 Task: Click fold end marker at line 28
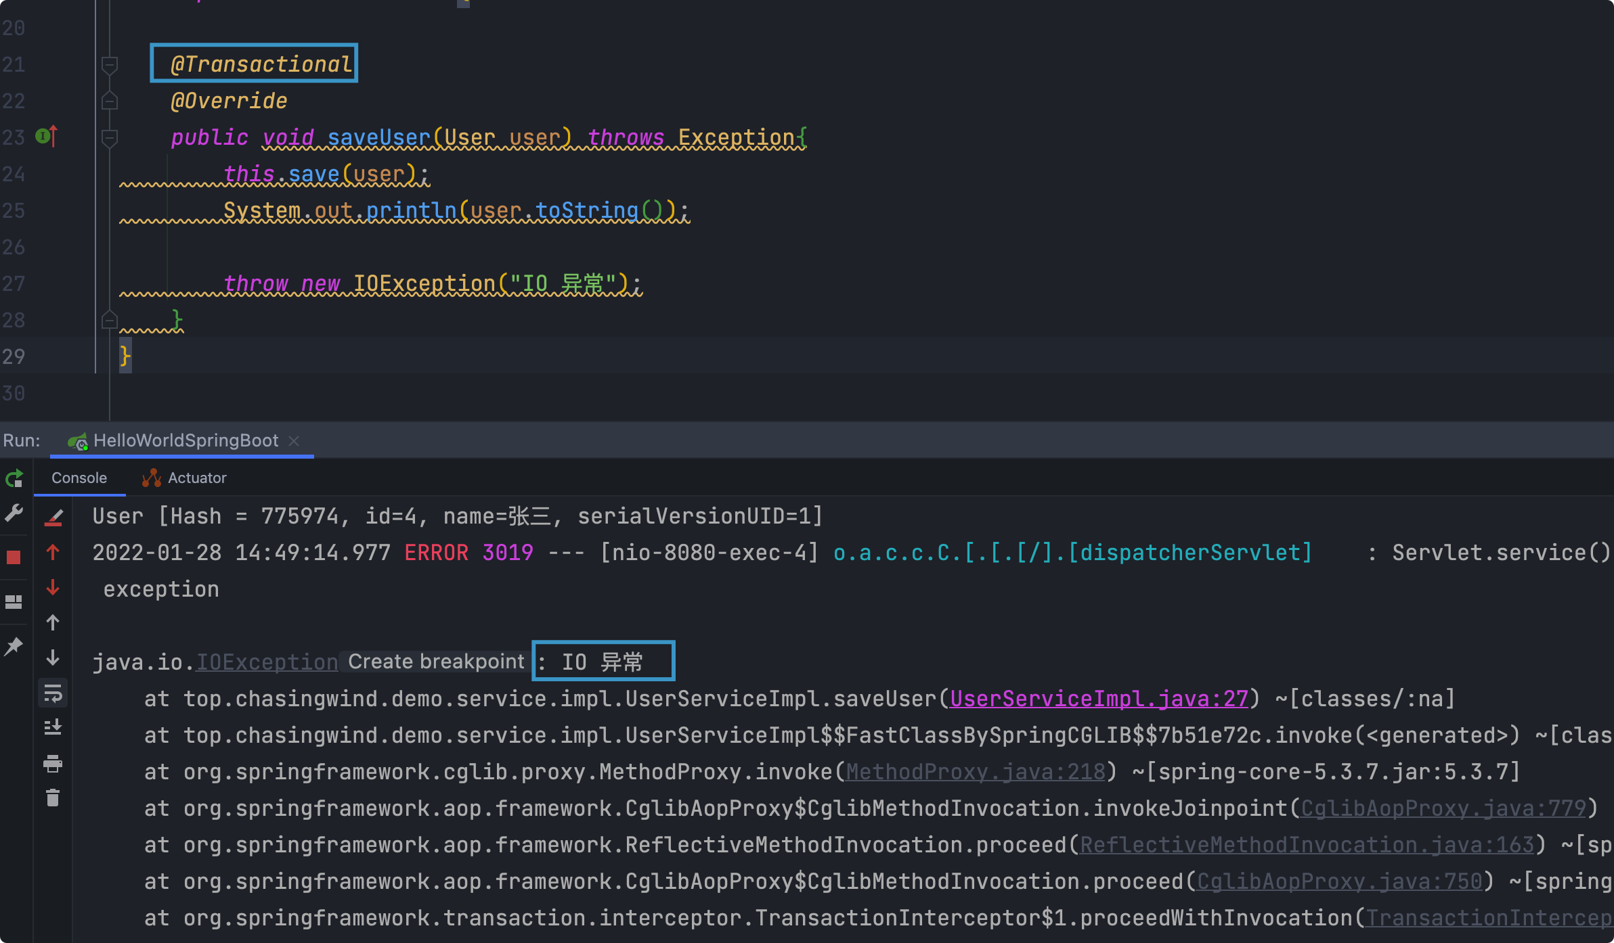[x=109, y=320]
